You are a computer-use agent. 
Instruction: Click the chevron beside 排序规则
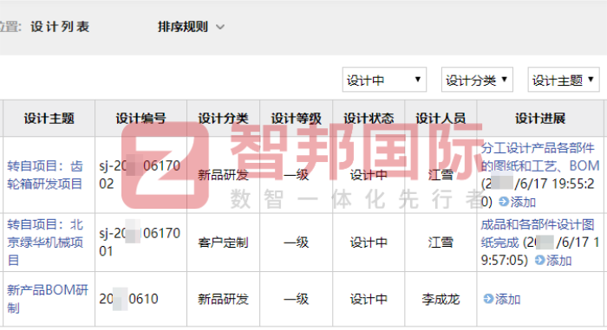pyautogui.click(x=220, y=27)
